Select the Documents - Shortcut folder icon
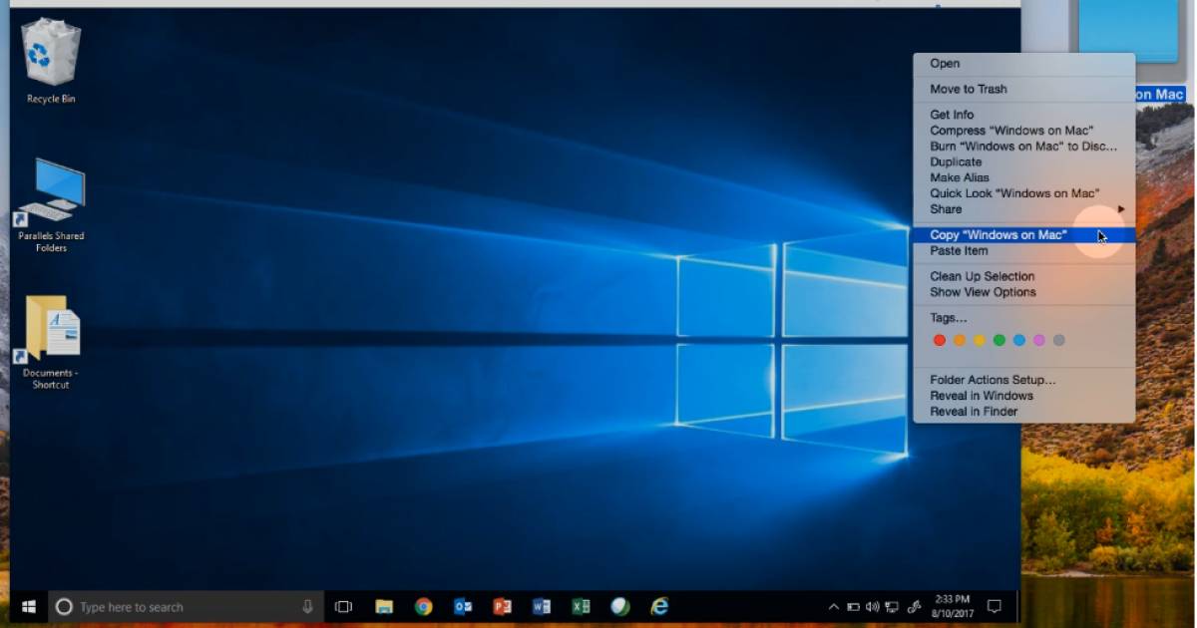Image resolution: width=1197 pixels, height=628 pixels. click(51, 341)
